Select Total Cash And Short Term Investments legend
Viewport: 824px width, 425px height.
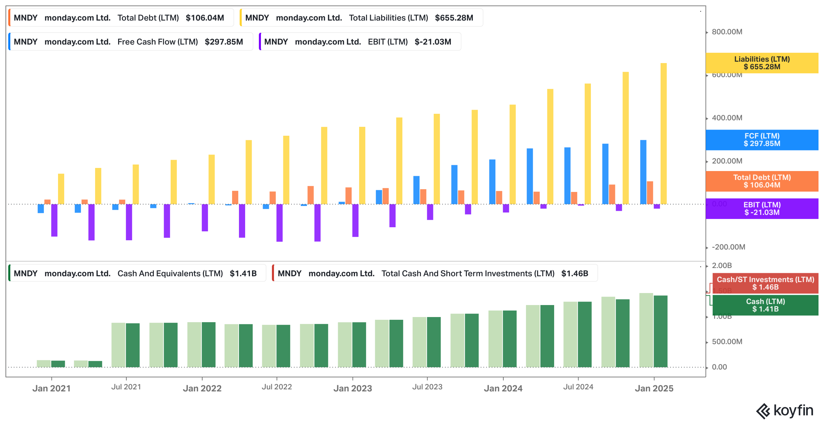click(x=435, y=274)
